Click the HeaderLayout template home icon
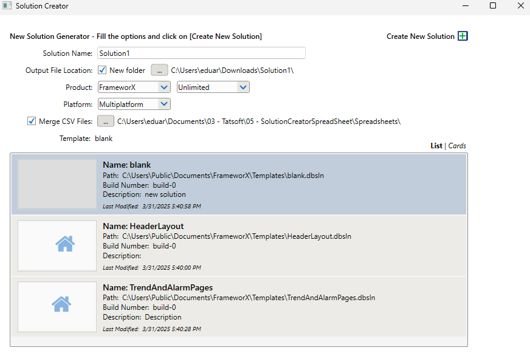 (x=65, y=244)
